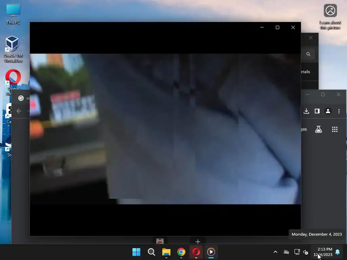This screenshot has height=260, width=347.
Task: Maximize the media player window
Action: point(277,27)
